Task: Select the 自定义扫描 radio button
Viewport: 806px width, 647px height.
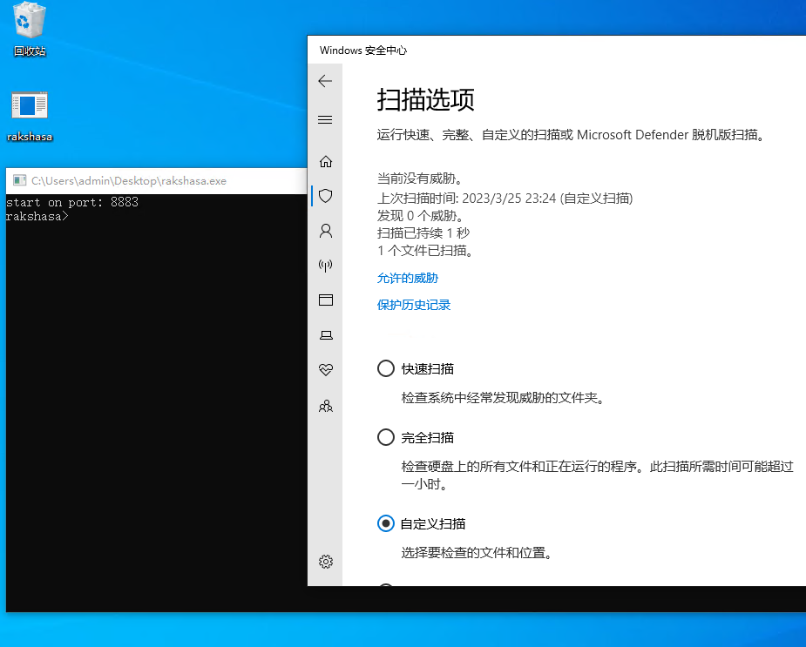Action: pos(385,523)
